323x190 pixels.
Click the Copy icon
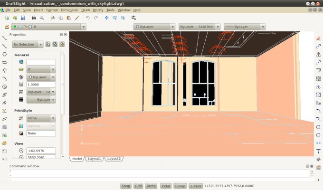pyautogui.click(x=61, y=18)
